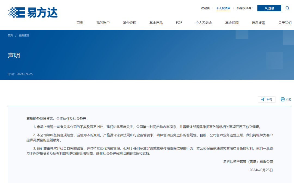The height and width of the screenshot is (183, 294).
Task: Click the 声明 page title
Action: [14, 55]
